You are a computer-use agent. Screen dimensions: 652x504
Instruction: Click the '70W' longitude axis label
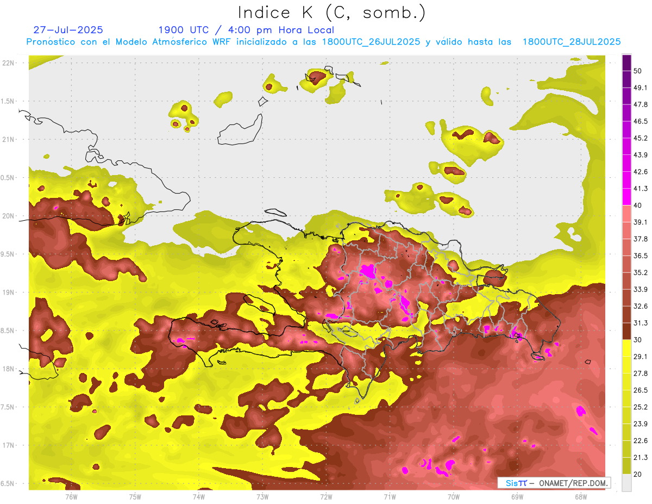(x=454, y=497)
